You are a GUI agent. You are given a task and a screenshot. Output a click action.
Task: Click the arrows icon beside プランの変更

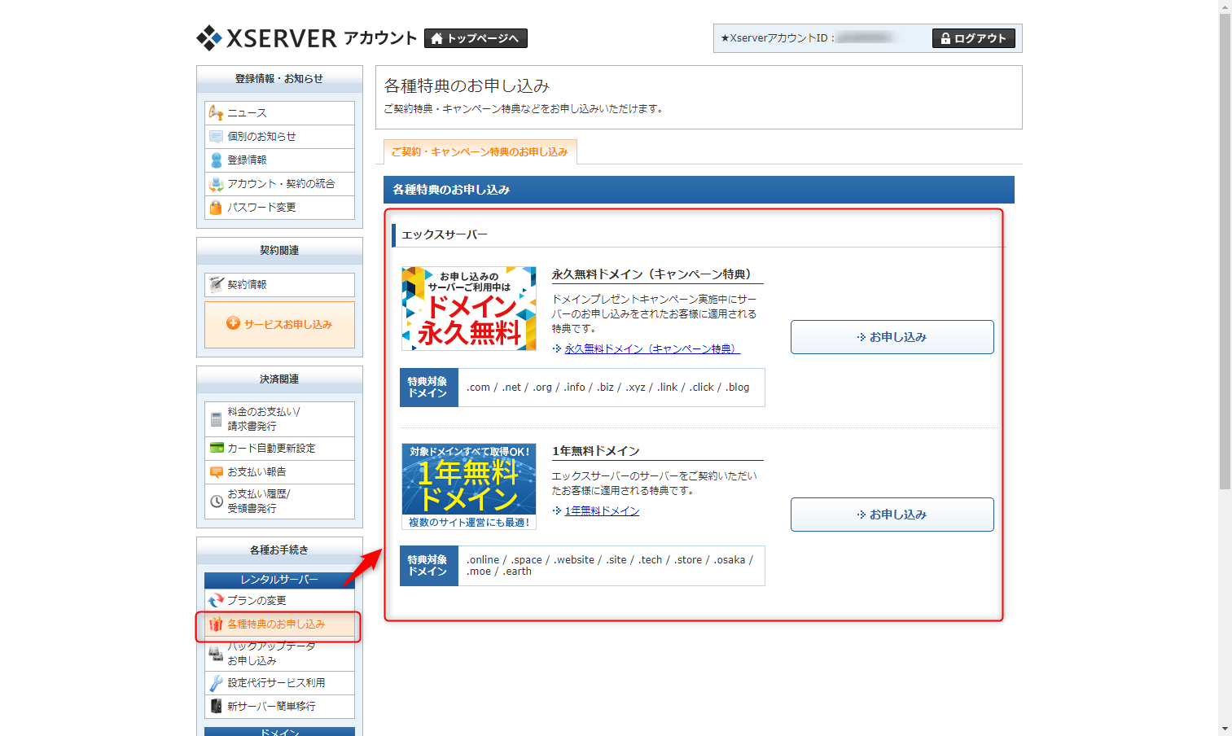[x=216, y=601]
